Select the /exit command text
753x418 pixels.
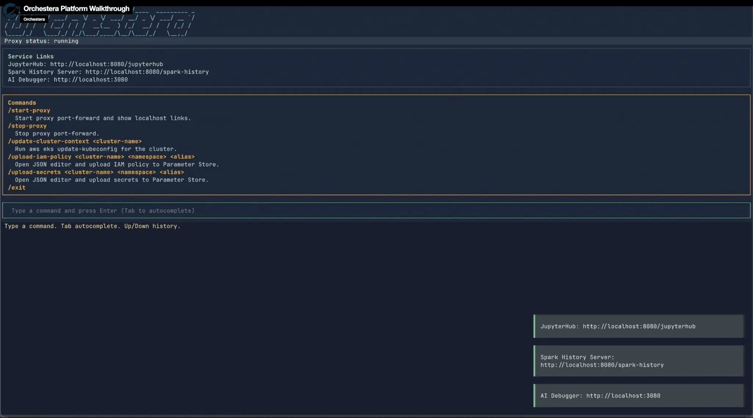click(17, 187)
